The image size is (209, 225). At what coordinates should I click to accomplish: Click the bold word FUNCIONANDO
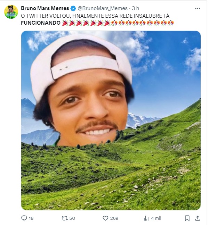tap(40, 23)
